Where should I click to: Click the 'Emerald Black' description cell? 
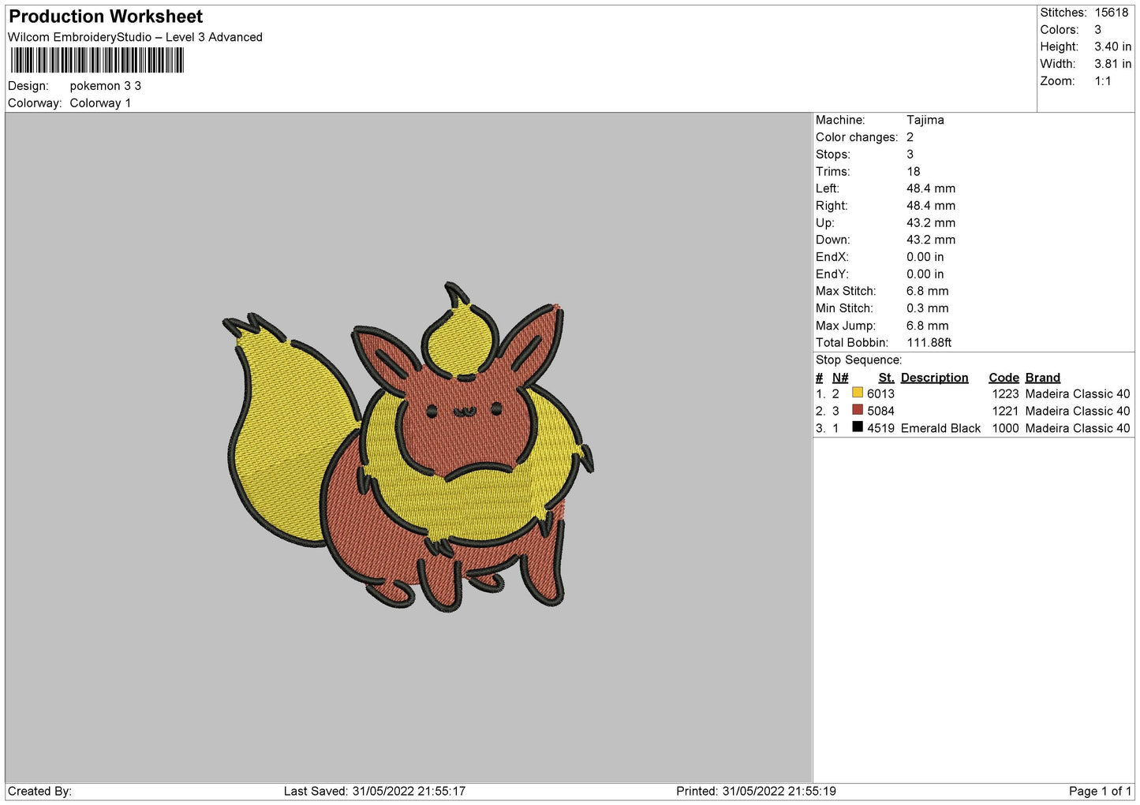(940, 428)
